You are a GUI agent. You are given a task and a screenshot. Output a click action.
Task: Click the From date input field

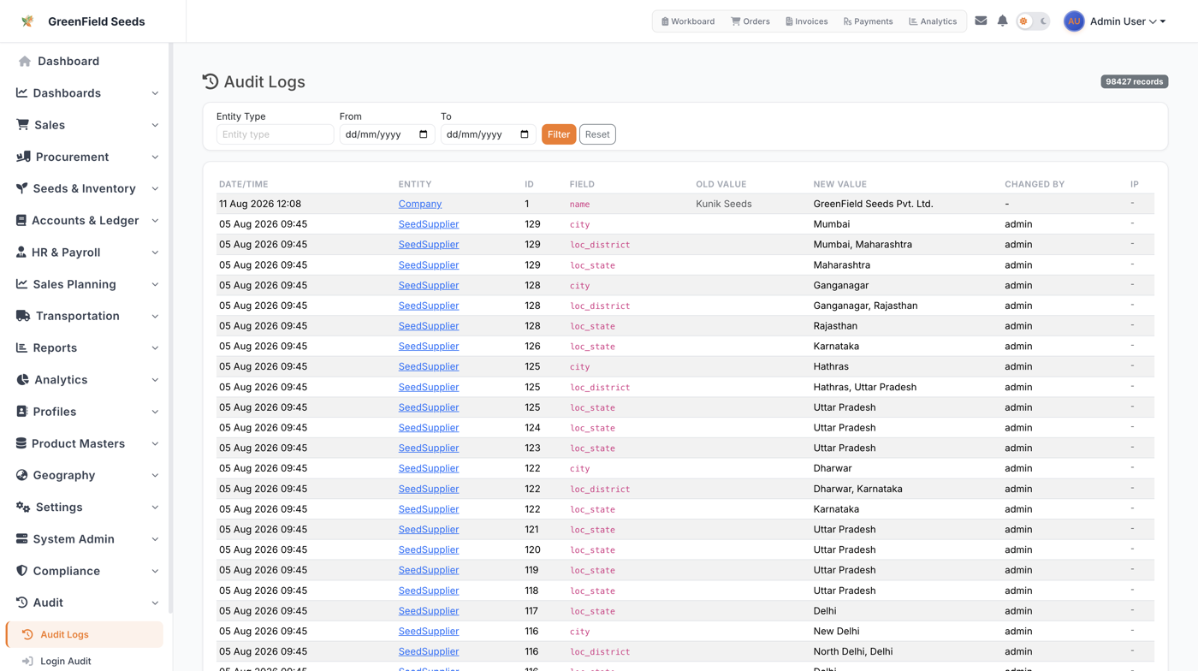point(388,134)
